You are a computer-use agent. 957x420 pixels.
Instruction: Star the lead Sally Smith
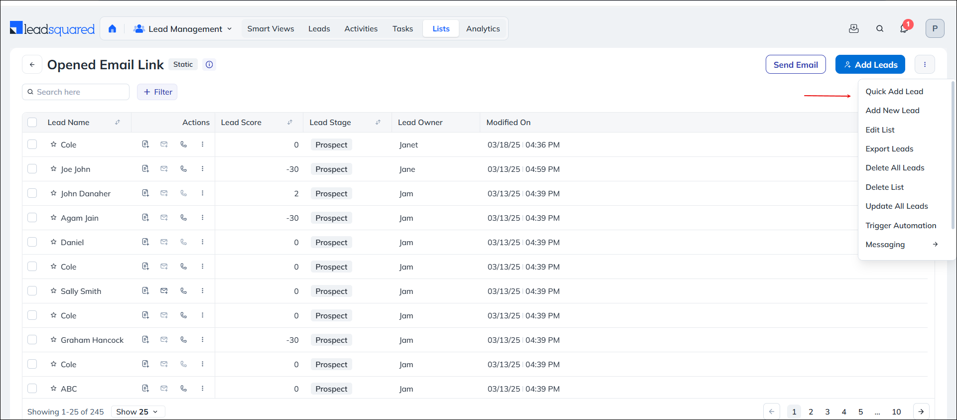[53, 291]
